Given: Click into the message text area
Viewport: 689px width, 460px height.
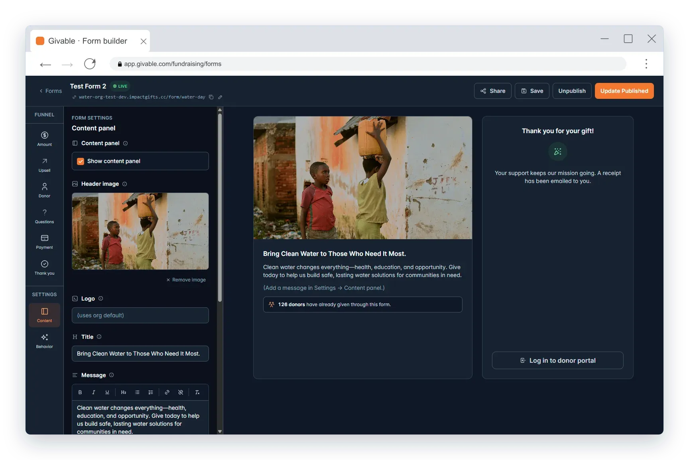Looking at the screenshot, I should pyautogui.click(x=140, y=417).
